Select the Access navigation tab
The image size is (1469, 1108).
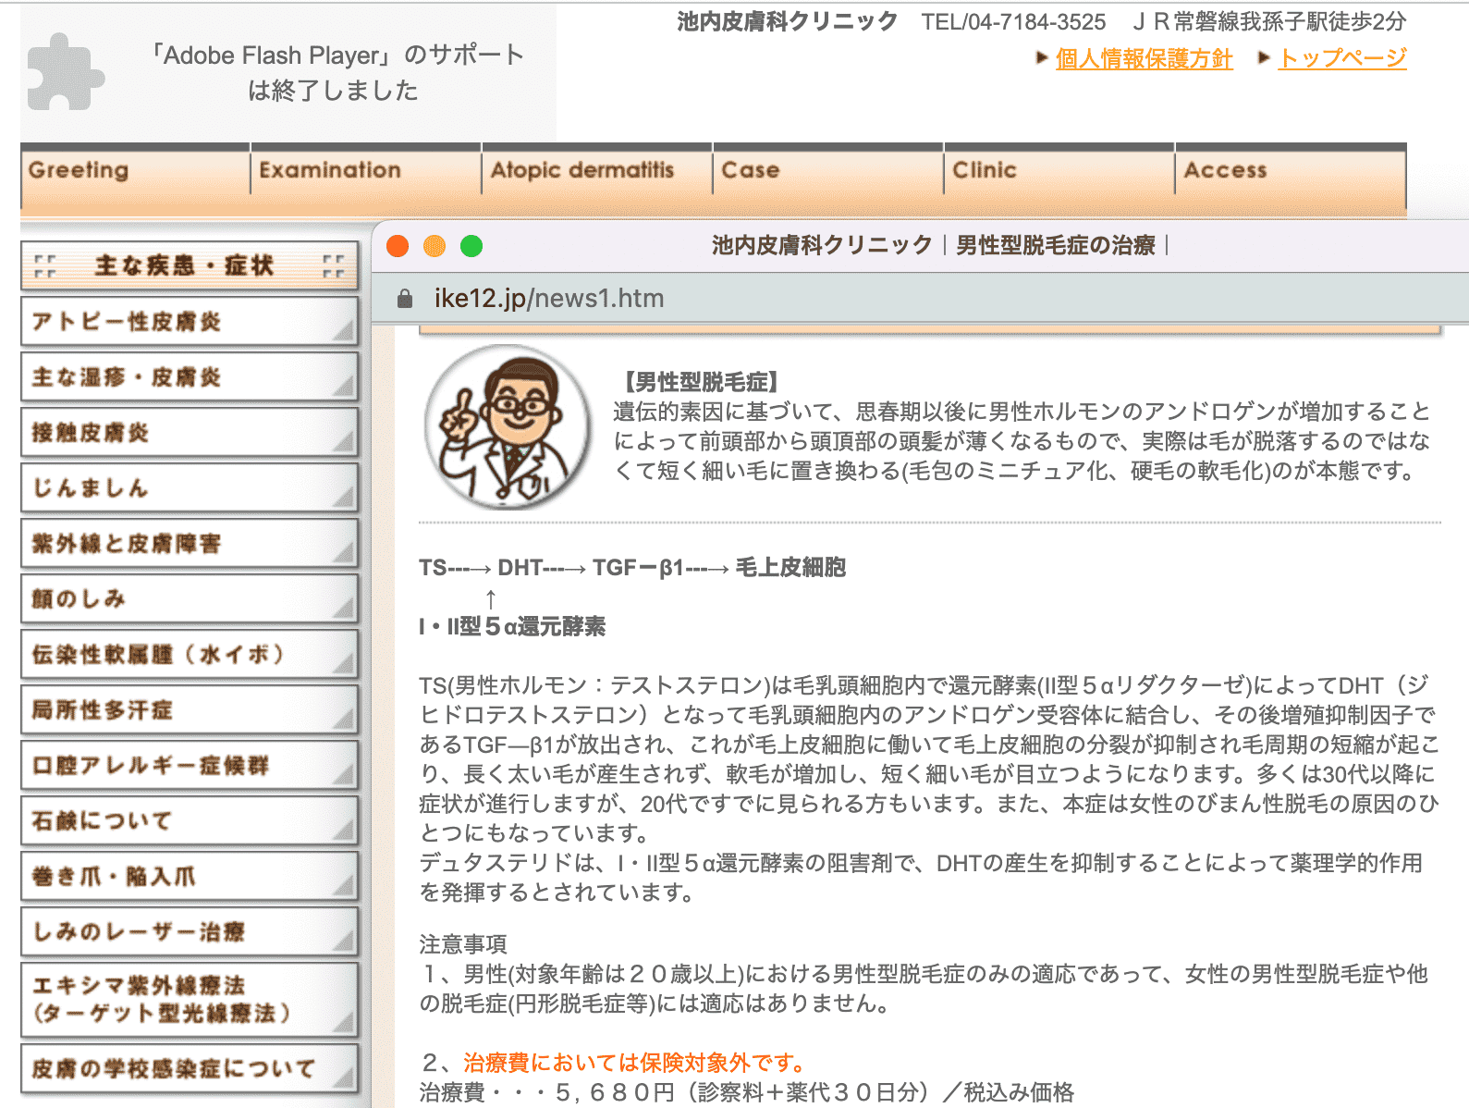pyautogui.click(x=1291, y=171)
